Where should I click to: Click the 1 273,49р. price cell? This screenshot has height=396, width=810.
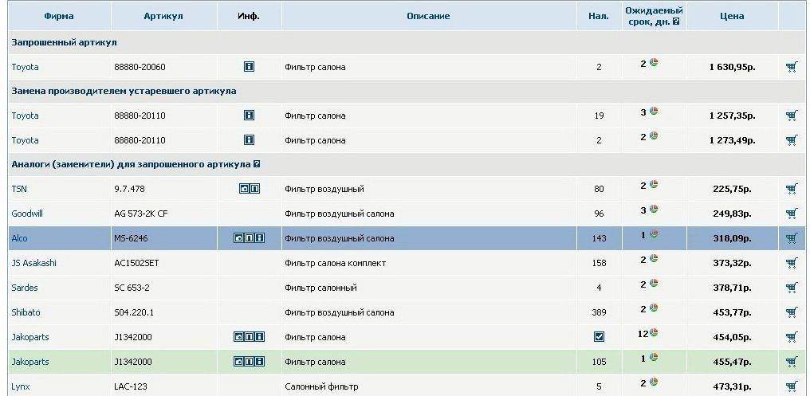(x=731, y=141)
